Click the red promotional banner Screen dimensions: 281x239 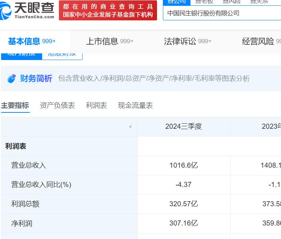pos(108,11)
